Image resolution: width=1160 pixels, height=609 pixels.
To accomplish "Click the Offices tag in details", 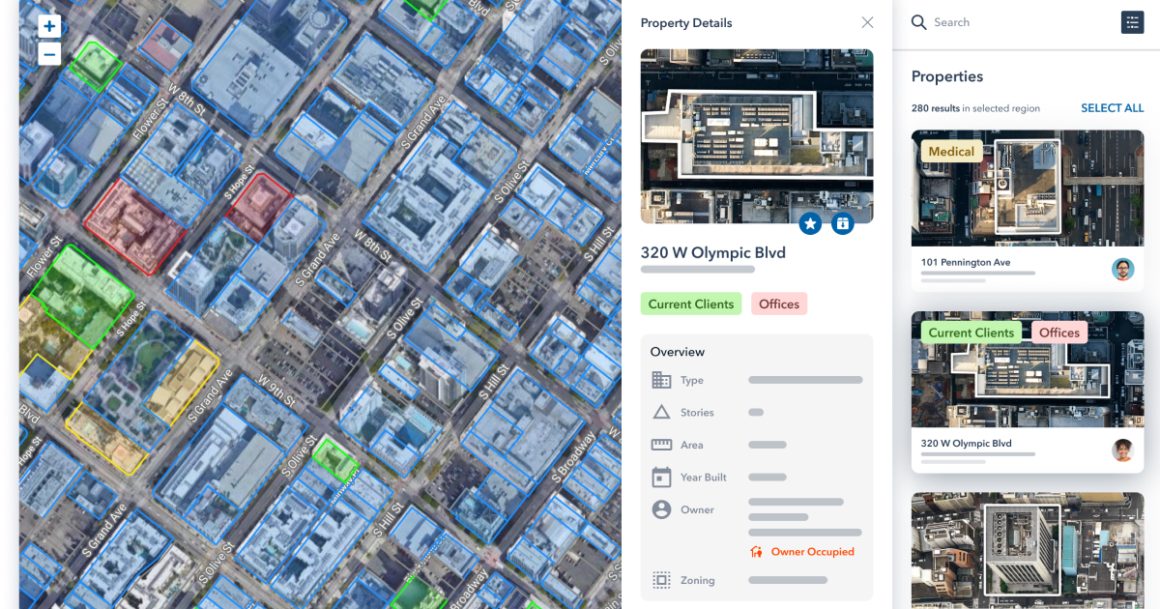I will [779, 304].
